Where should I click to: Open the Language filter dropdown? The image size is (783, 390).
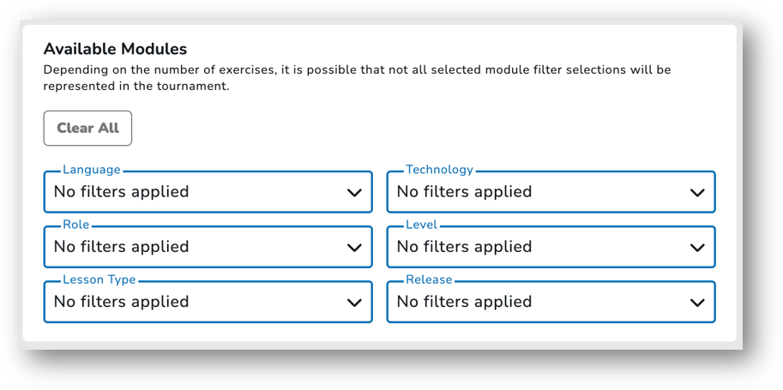click(x=208, y=192)
